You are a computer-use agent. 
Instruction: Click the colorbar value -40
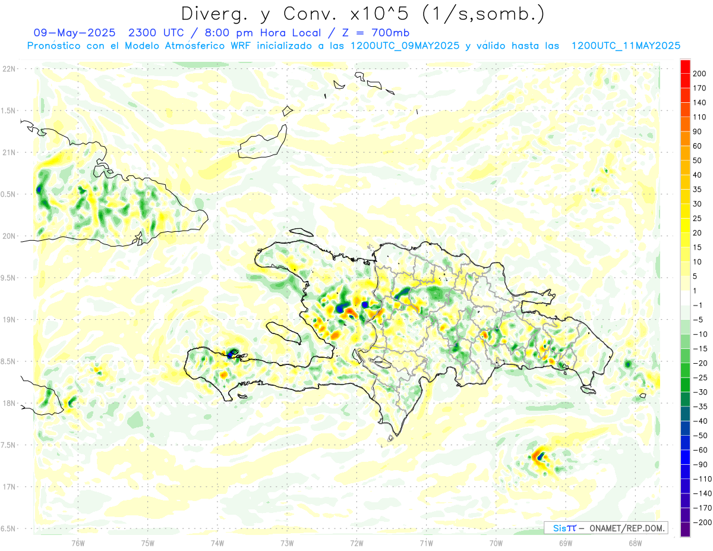point(700,421)
